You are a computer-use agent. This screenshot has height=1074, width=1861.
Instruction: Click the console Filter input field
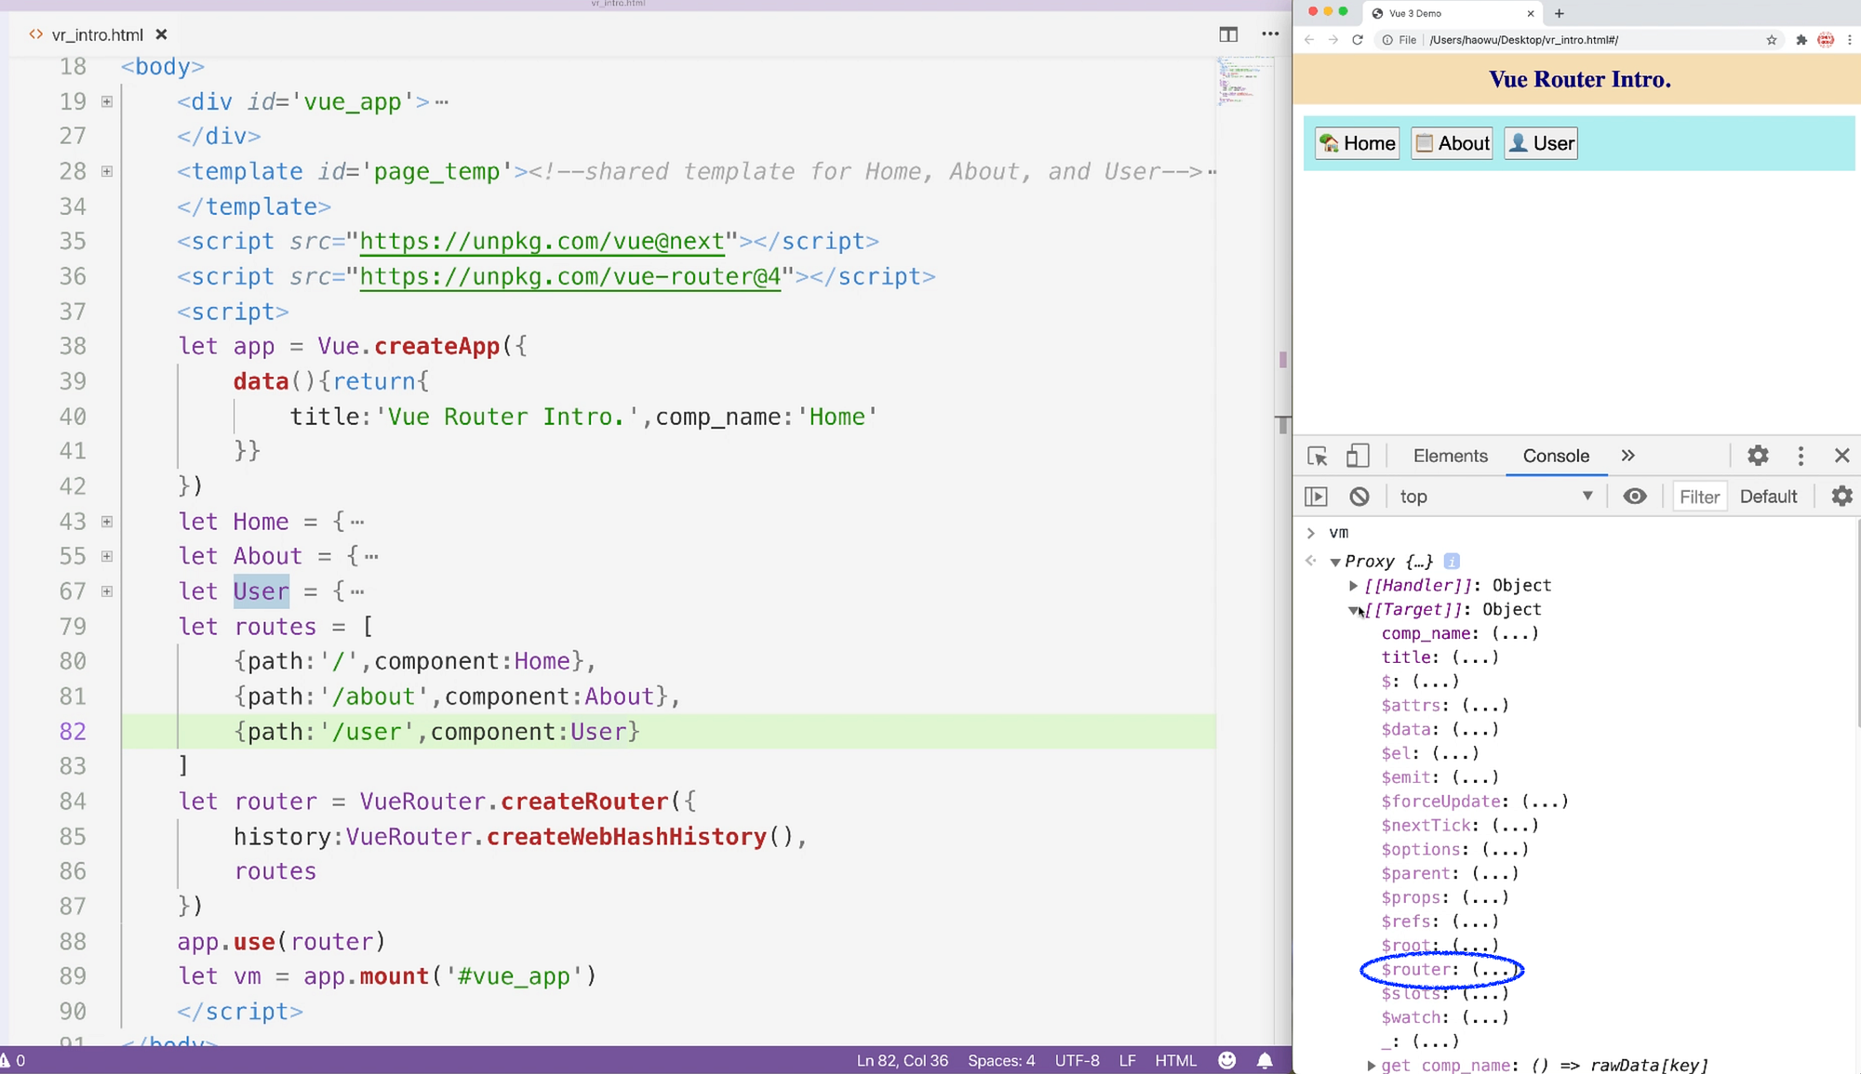1699,497
